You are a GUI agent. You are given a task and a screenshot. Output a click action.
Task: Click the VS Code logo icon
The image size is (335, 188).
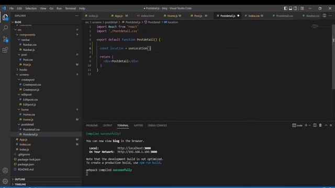(x=4, y=8)
